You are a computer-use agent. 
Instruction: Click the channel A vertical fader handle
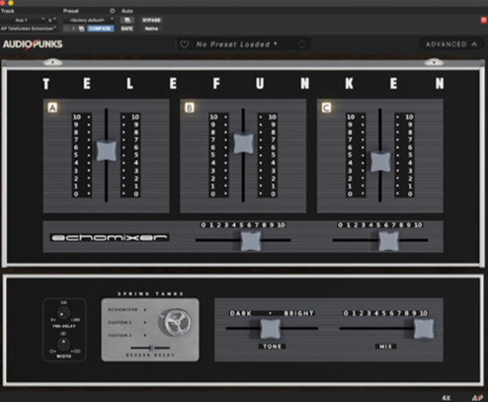tap(106, 151)
